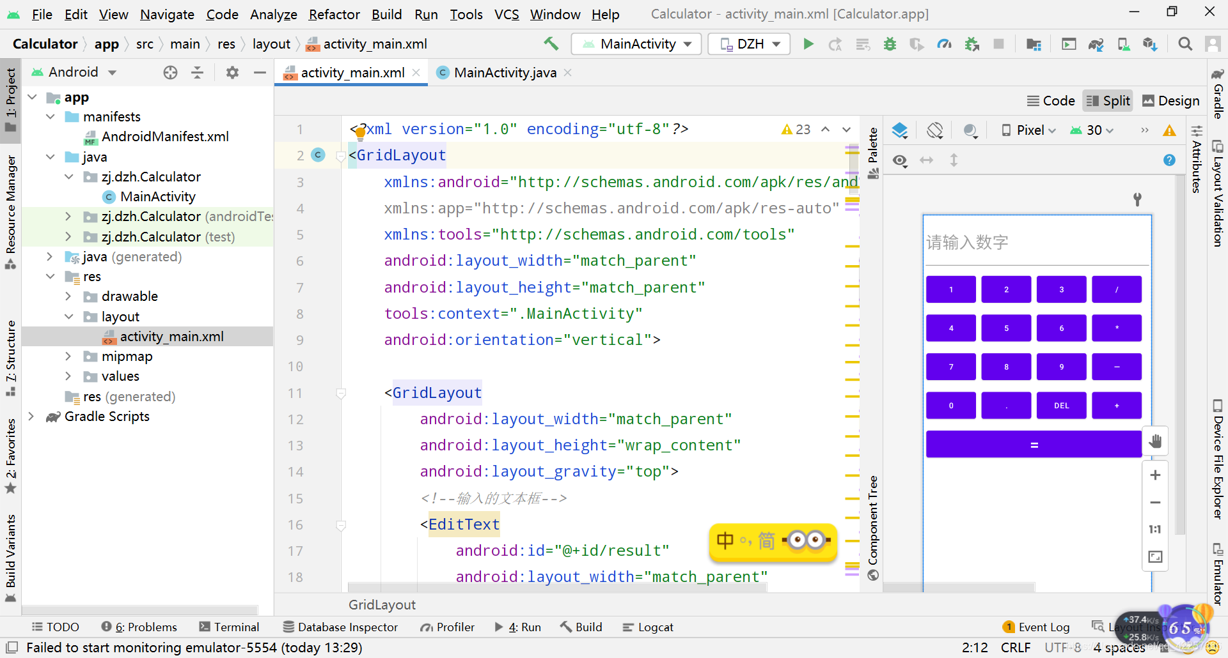Toggle the View Options eye icon
This screenshot has height=658, width=1228.
click(x=900, y=160)
